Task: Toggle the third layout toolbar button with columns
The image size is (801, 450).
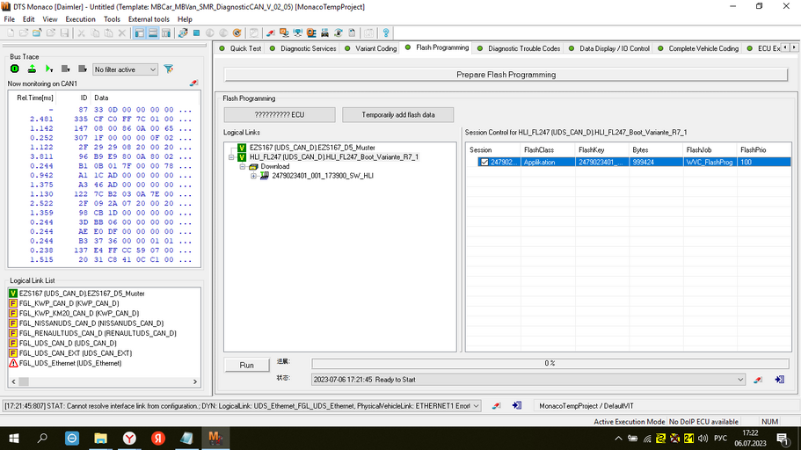Action: (x=166, y=33)
